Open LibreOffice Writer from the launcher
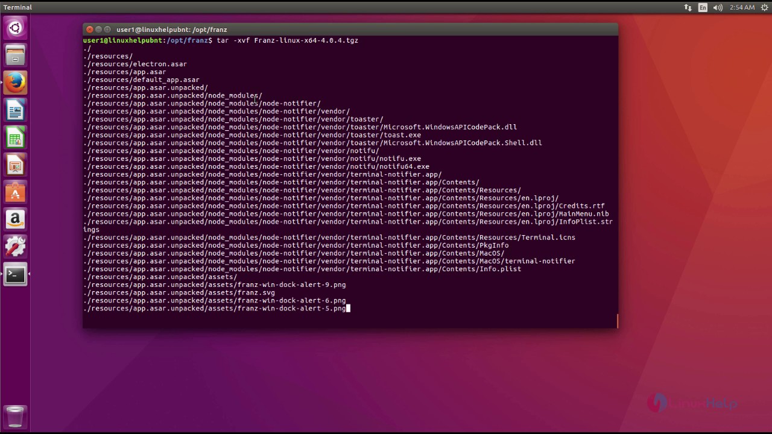 pyautogui.click(x=15, y=111)
